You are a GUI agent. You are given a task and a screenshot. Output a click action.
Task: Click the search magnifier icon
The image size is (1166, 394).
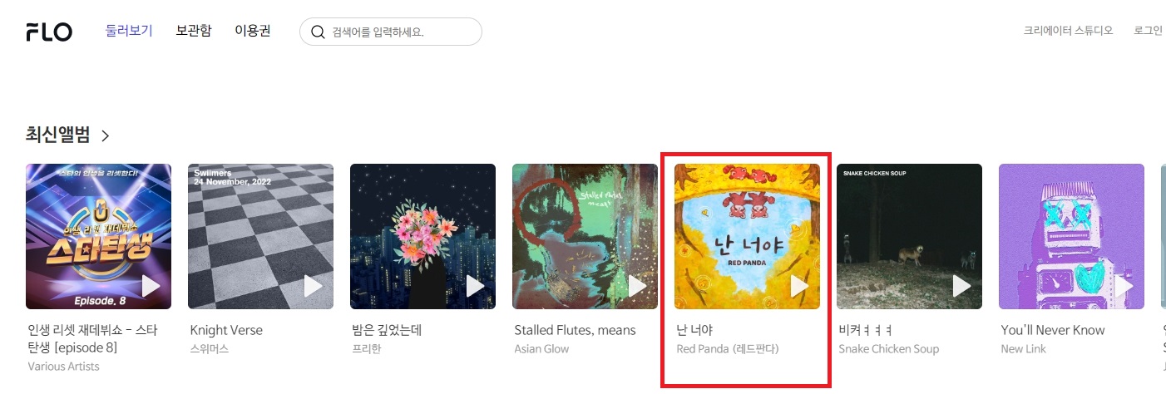(x=318, y=32)
